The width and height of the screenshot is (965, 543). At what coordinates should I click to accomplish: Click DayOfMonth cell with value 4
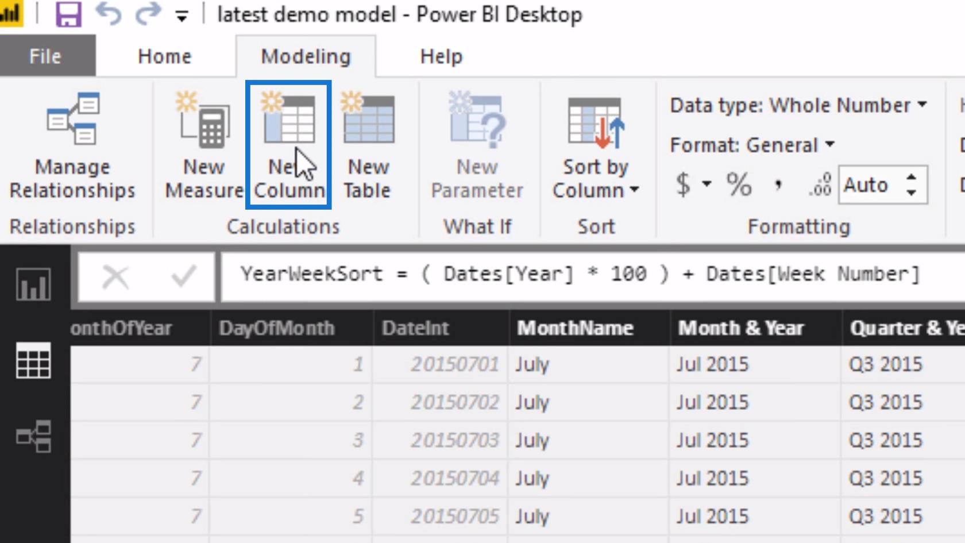coord(291,478)
